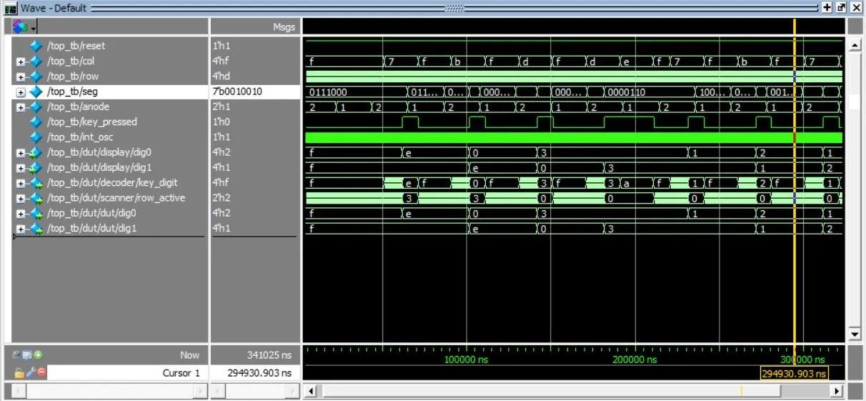Click the 100000 ns timeline label
866x401 pixels.
pyautogui.click(x=466, y=360)
